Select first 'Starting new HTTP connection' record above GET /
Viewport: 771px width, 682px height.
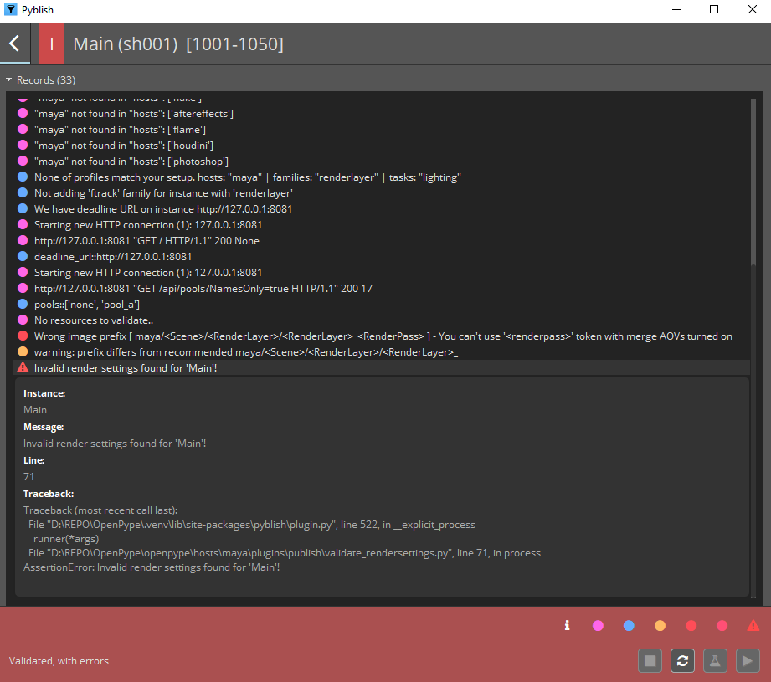click(382, 224)
